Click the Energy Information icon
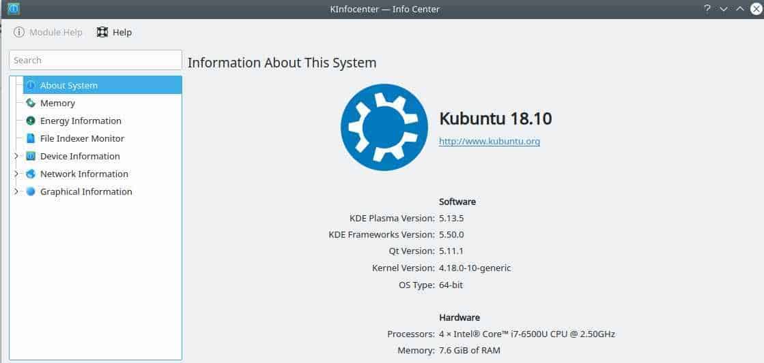Screen dimensions: 764x363 [x=31, y=121]
